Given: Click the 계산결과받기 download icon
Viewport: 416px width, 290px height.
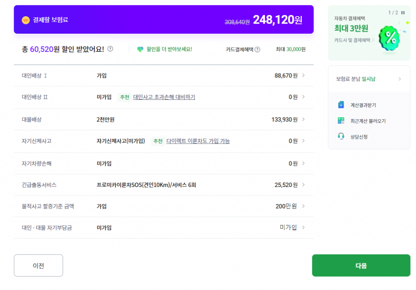Looking at the screenshot, I should [x=341, y=105].
